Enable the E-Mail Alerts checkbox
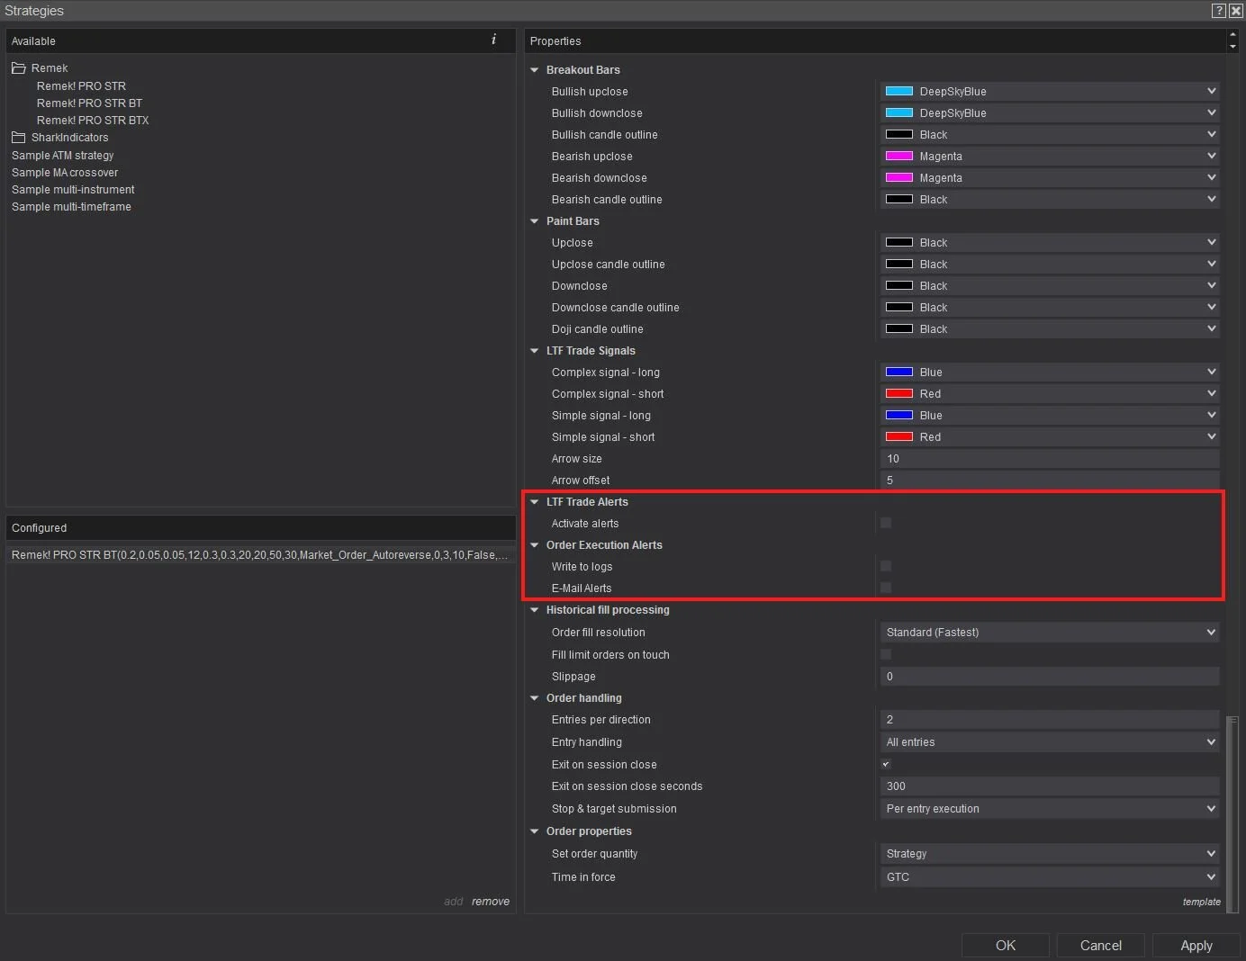Screen dimensions: 1246x961 pos(886,588)
